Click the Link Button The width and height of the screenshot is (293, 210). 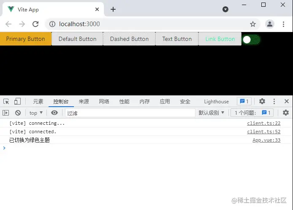[x=220, y=39]
